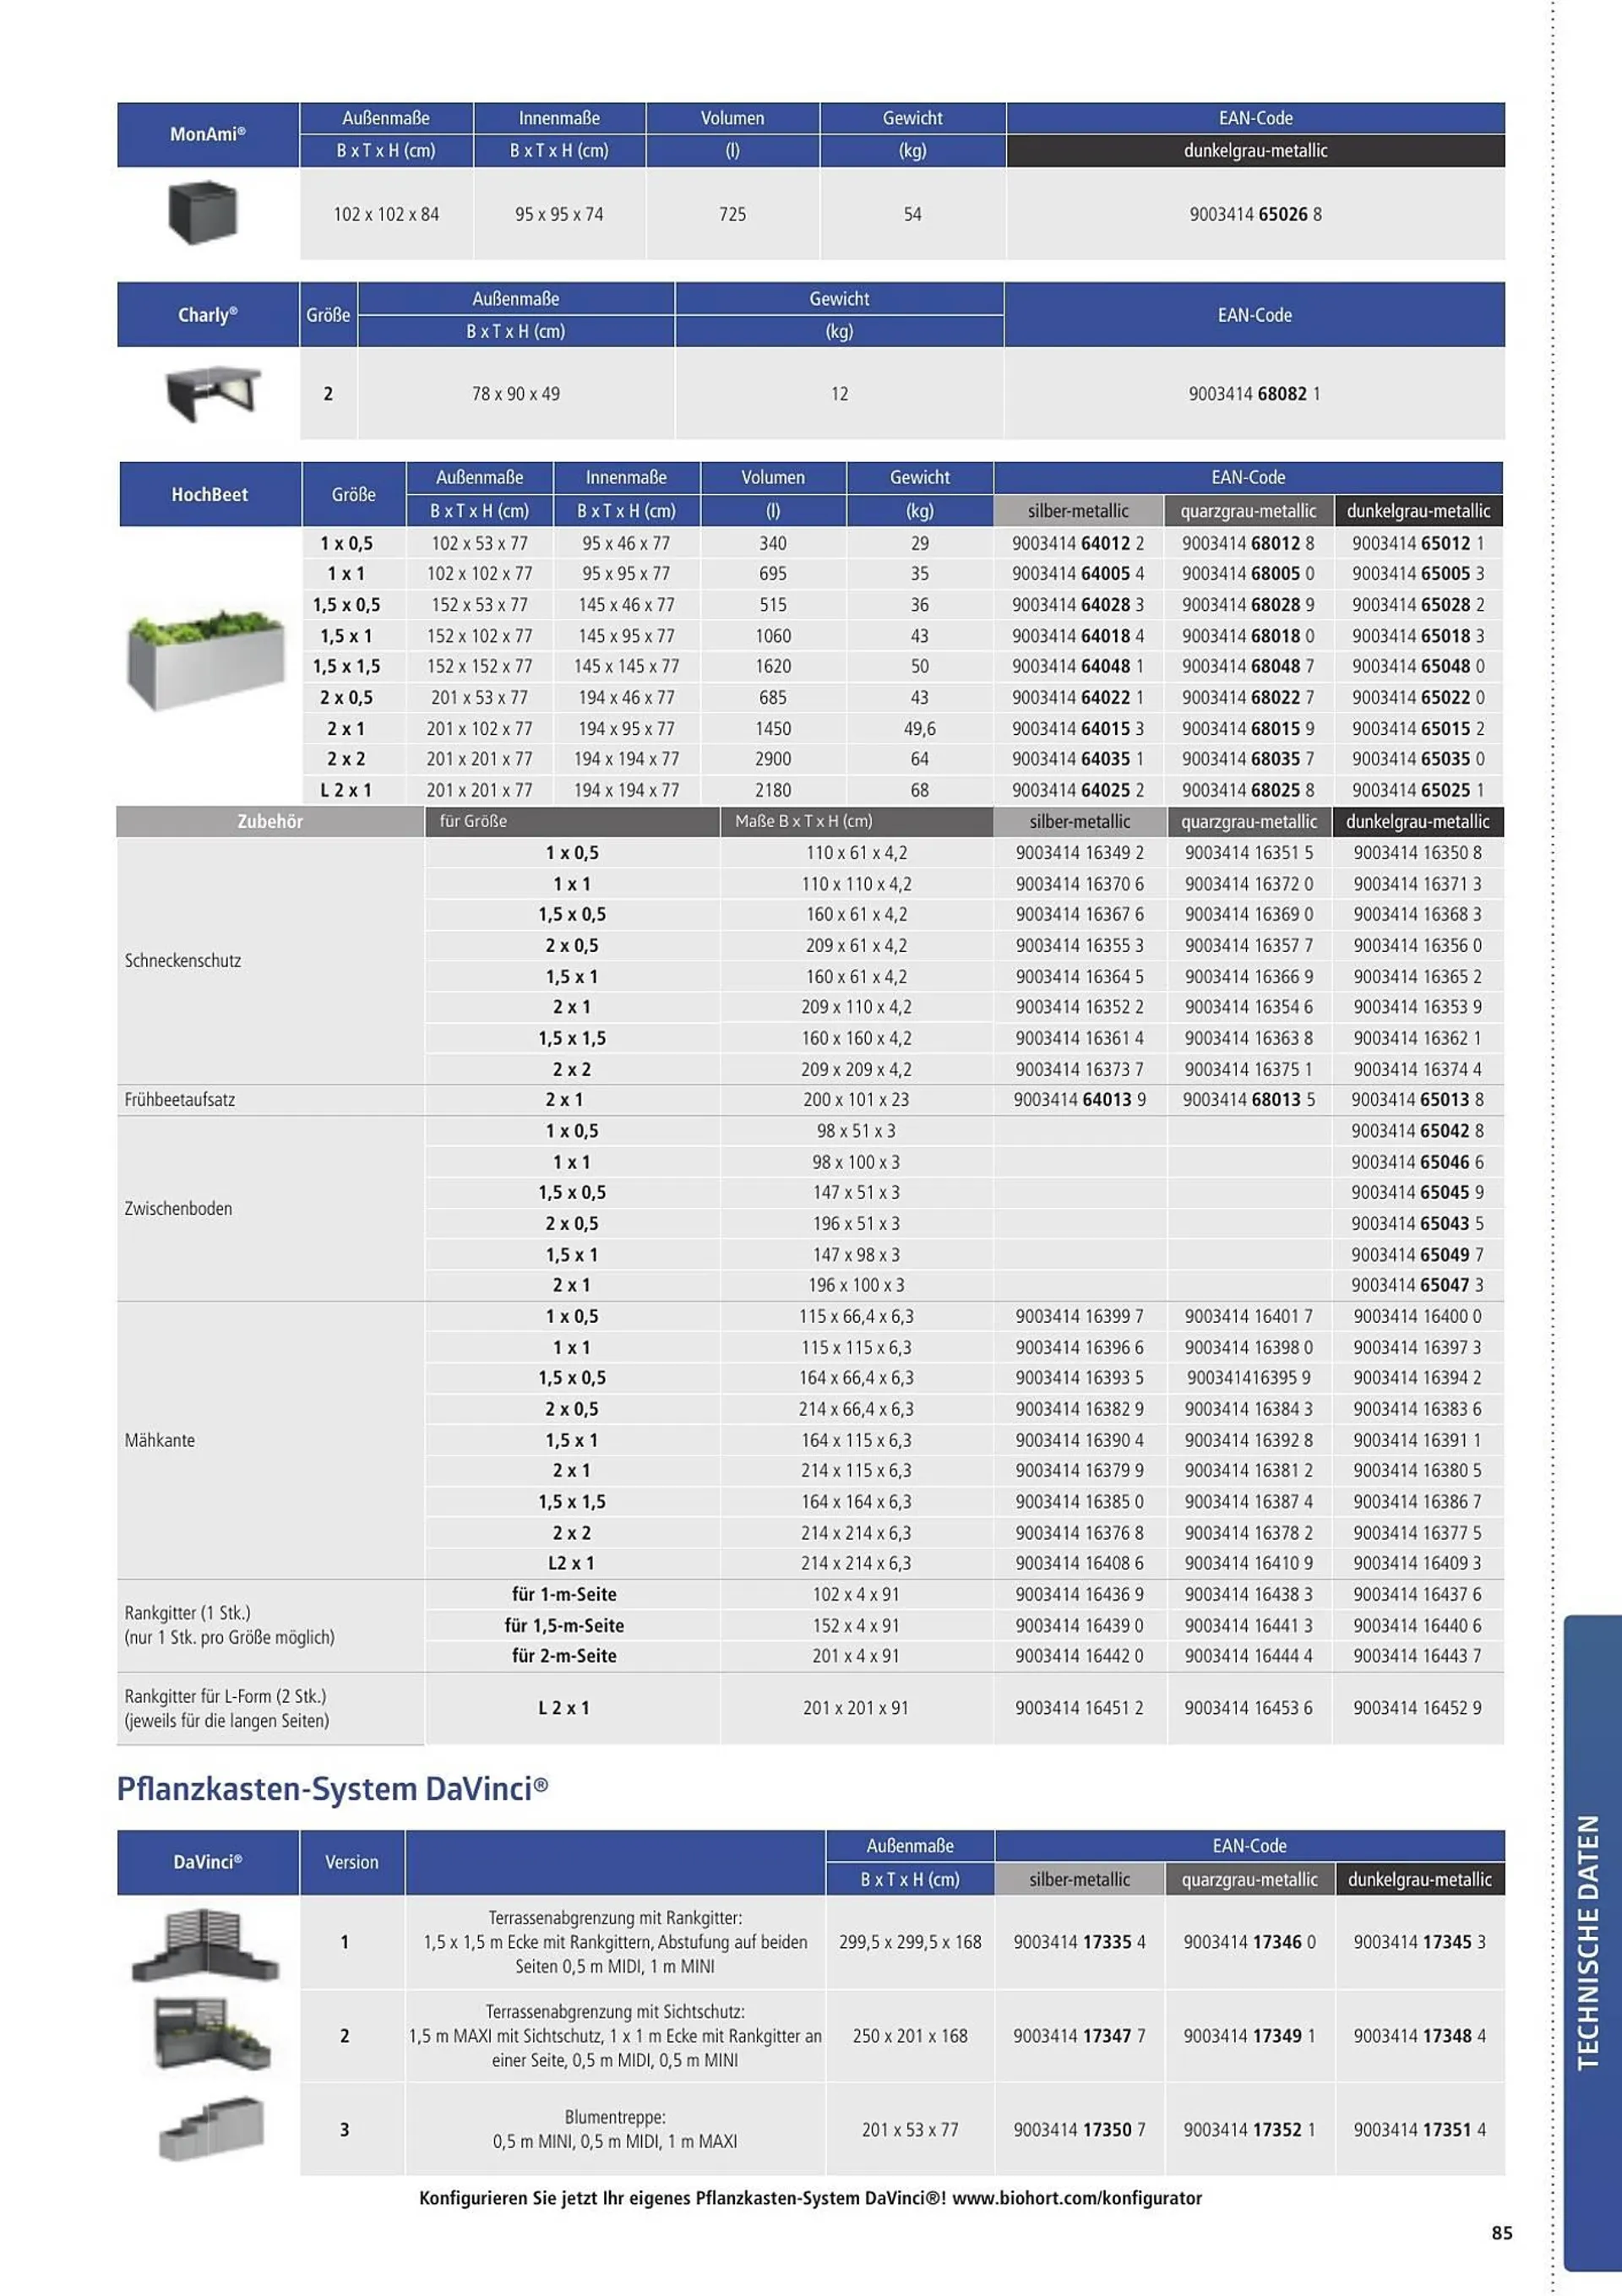Select MonAmi outer dimensions 102 x 102 x 84
Screen dimensions: 1622x2296
point(386,214)
